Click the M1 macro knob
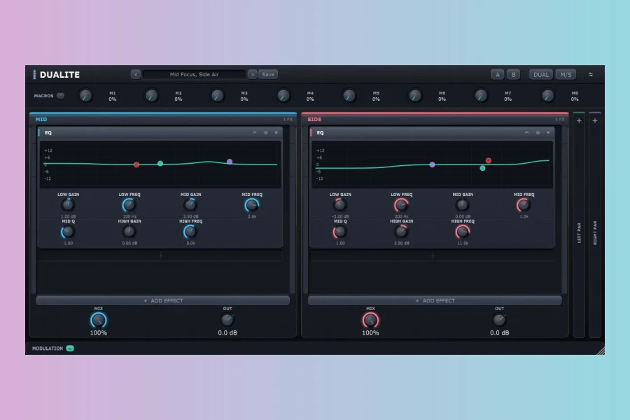Screen dimensions: 630x420 (85, 96)
